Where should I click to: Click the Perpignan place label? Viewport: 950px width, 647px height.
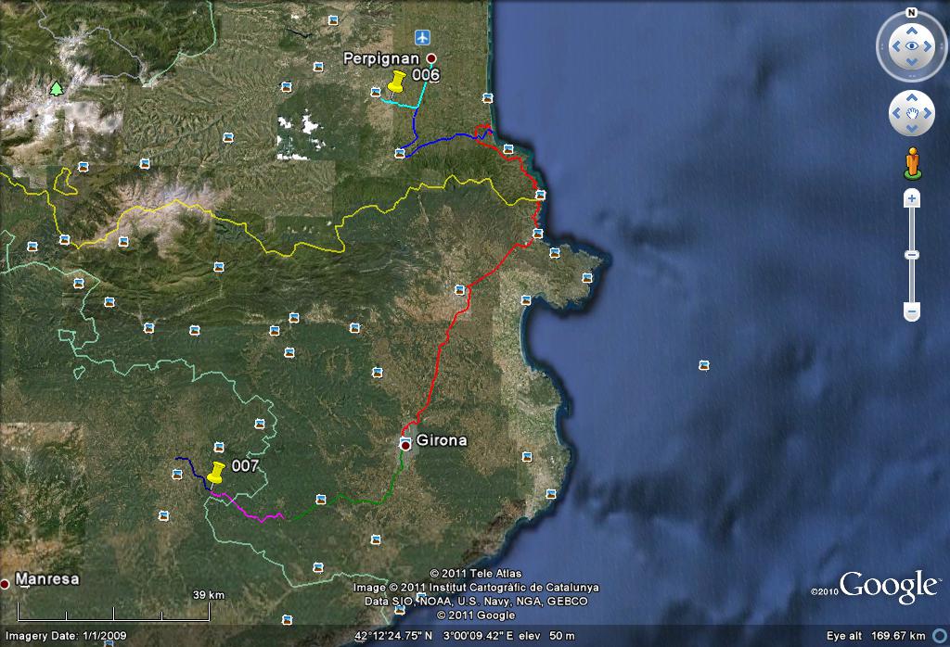click(381, 58)
